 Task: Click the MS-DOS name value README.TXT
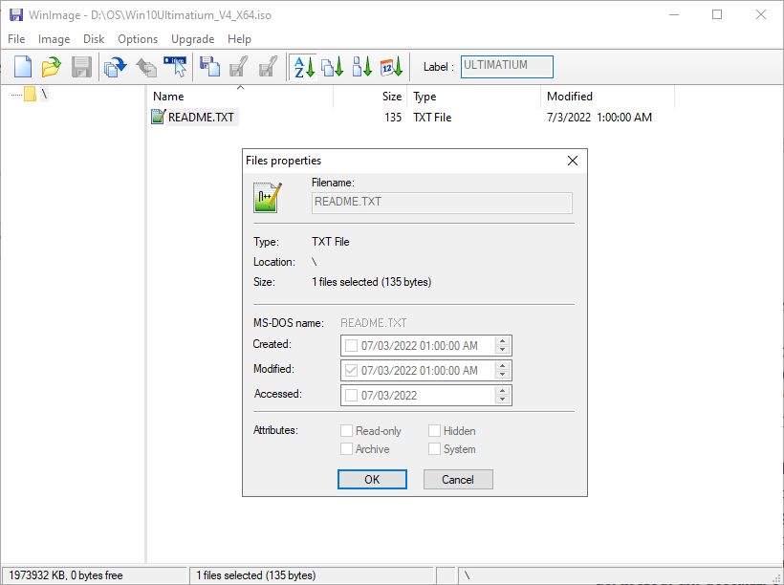click(x=374, y=323)
